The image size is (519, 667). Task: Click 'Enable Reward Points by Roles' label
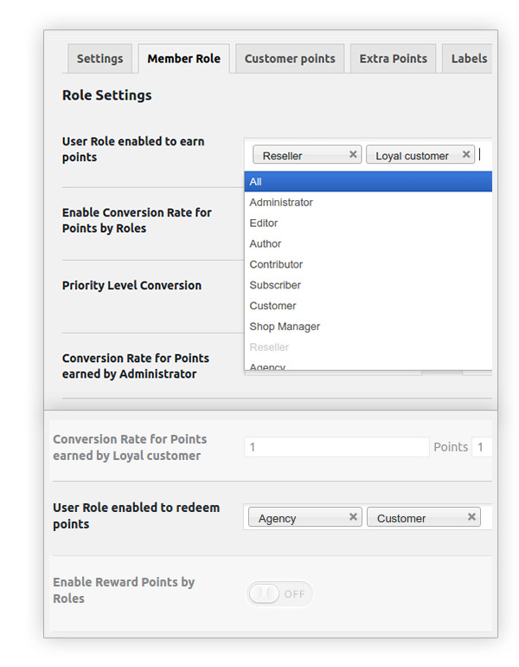124,590
